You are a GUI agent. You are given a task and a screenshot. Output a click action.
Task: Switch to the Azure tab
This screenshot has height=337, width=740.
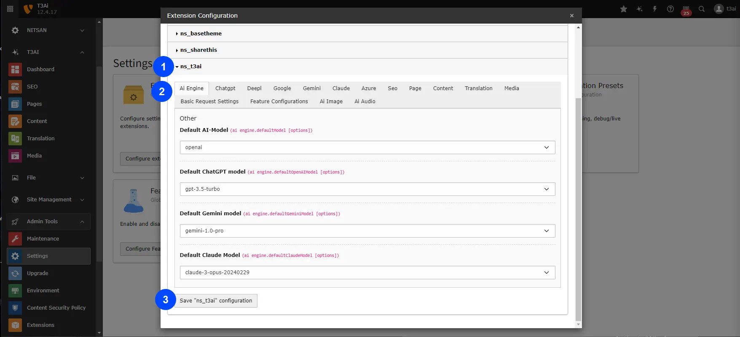pyautogui.click(x=369, y=88)
